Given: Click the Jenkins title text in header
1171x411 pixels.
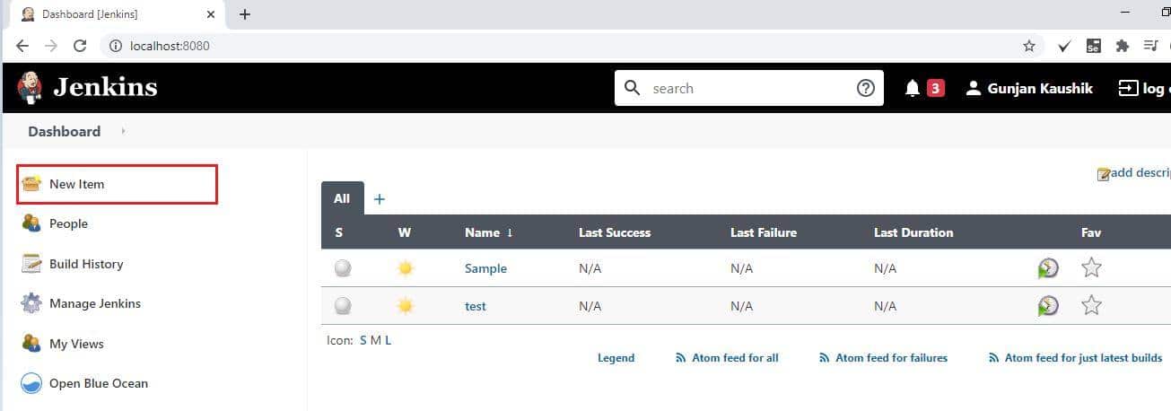Looking at the screenshot, I should click(105, 87).
